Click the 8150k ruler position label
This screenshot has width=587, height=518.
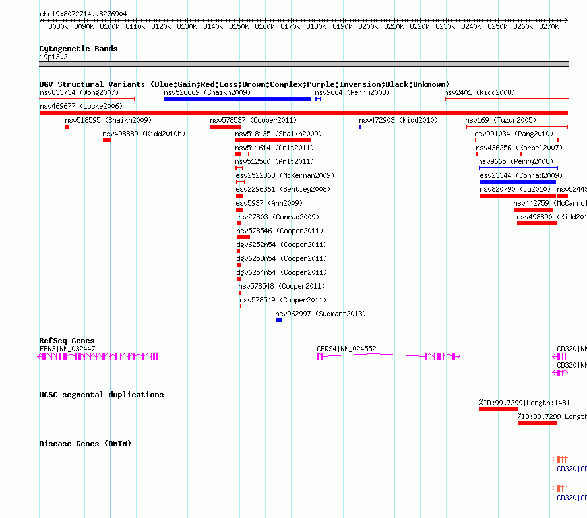239,26
